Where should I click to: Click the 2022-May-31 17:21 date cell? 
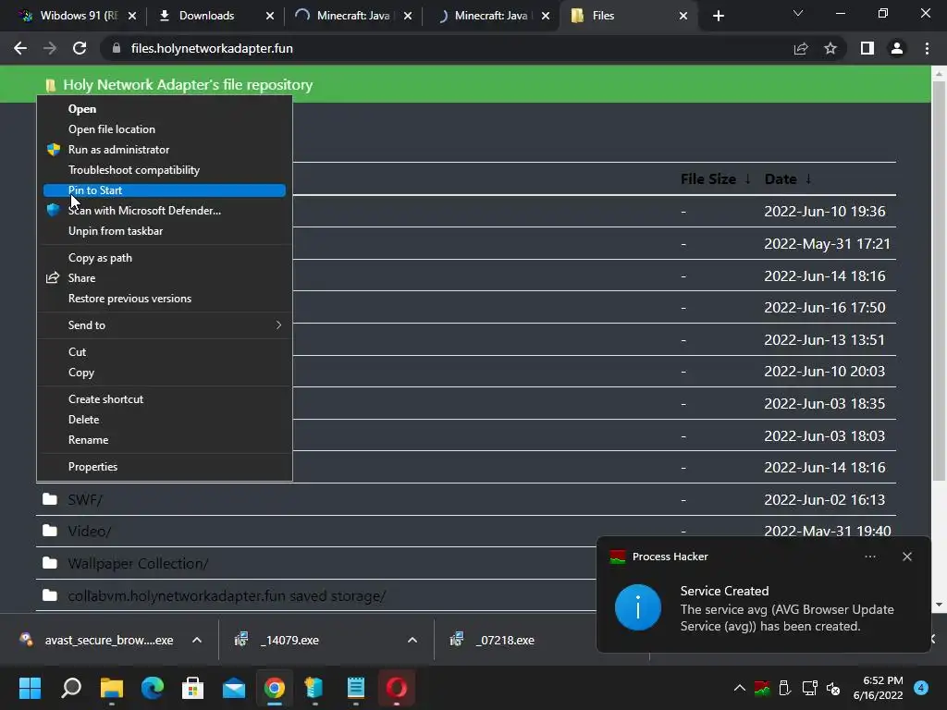[827, 244]
